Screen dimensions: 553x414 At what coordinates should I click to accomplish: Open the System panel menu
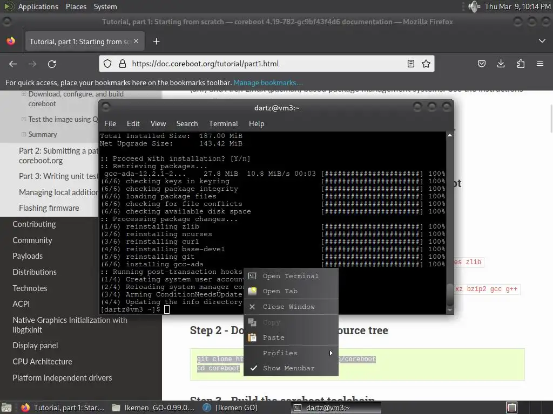(x=105, y=6)
